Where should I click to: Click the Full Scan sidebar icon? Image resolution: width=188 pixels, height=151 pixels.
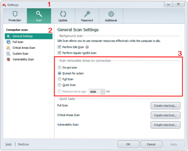8,42
